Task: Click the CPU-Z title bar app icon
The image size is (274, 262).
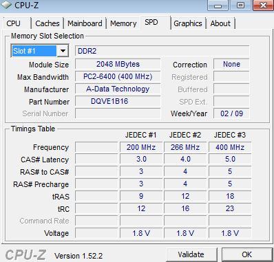Action: [6, 5]
